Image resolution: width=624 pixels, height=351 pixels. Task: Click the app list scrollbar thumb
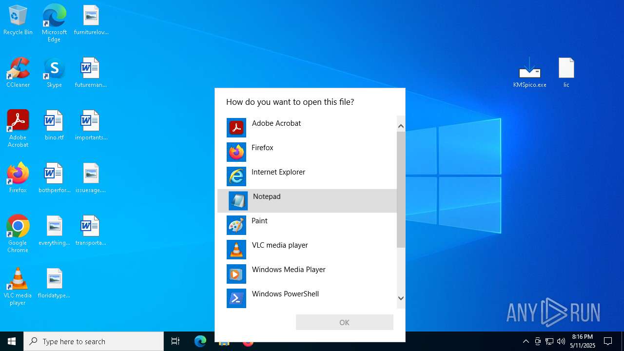coord(401,189)
